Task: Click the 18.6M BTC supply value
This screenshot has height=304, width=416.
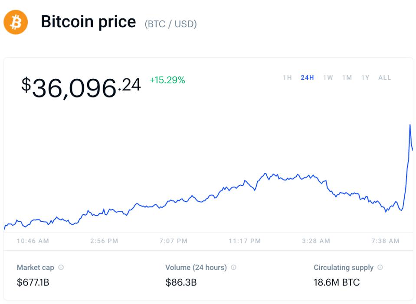Action: click(x=337, y=283)
